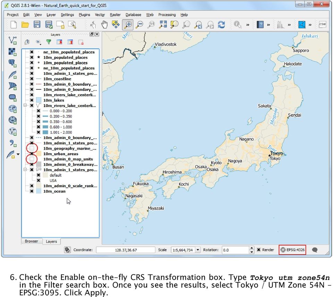Click the Zoom Full extent icon

pos(163,25)
